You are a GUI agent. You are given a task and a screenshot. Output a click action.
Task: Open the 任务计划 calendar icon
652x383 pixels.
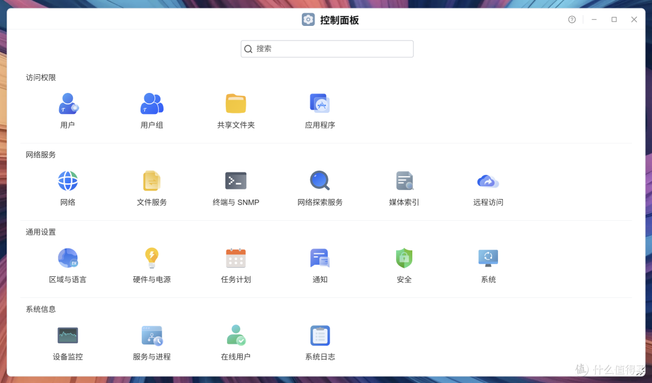click(x=236, y=258)
